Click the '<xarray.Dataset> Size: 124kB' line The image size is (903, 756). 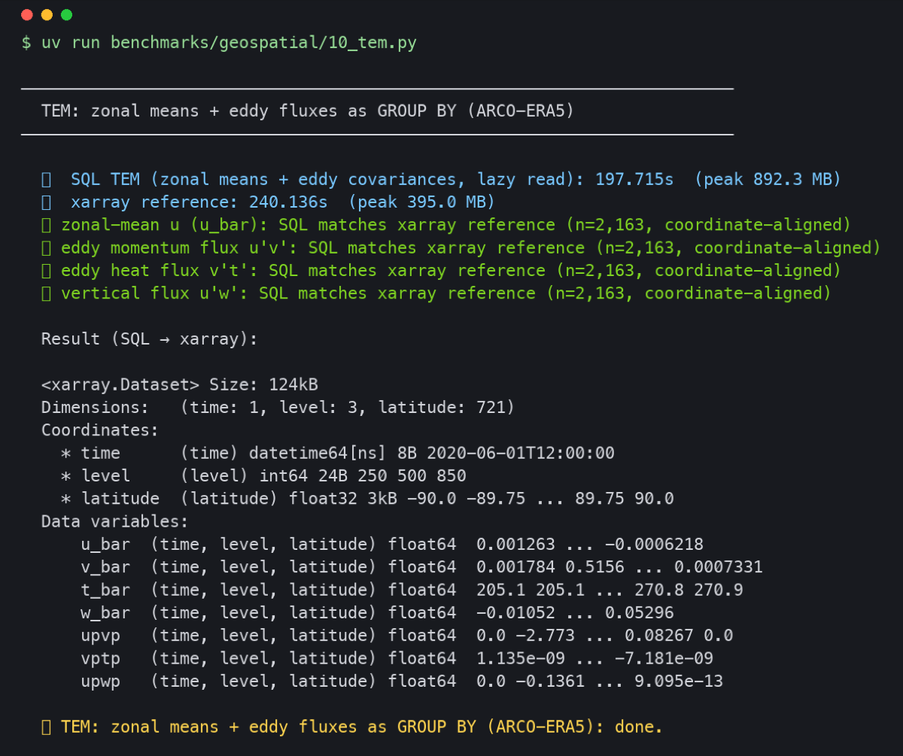(180, 384)
